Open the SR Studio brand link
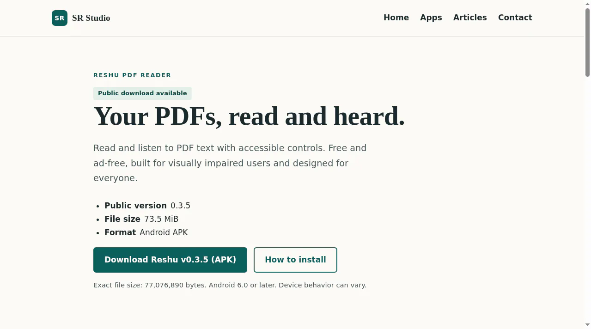591x329 pixels. (81, 18)
